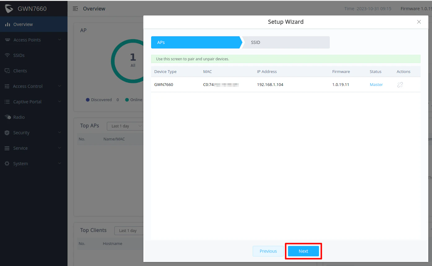
Task: Click the Captive Portal list icon
Action: point(7,102)
